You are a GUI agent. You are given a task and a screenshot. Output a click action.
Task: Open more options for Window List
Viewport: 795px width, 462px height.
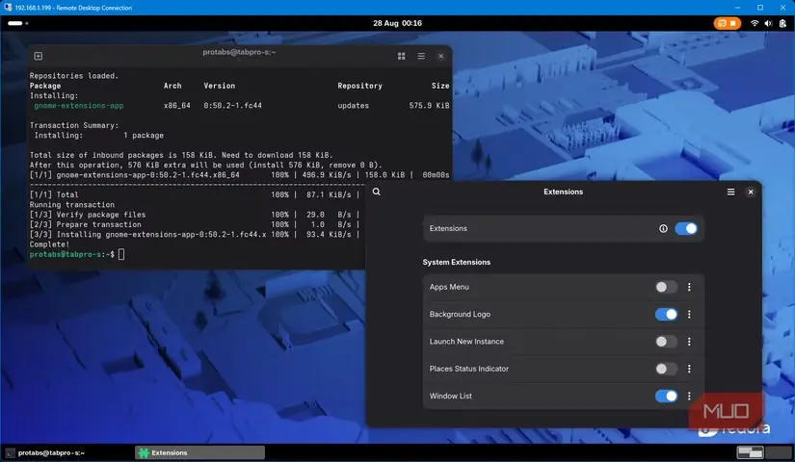click(x=689, y=397)
